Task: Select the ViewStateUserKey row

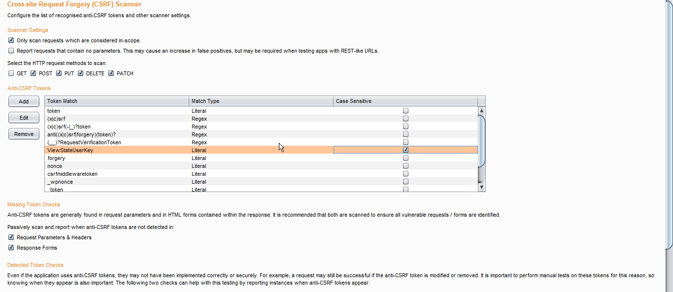Action: [261, 150]
